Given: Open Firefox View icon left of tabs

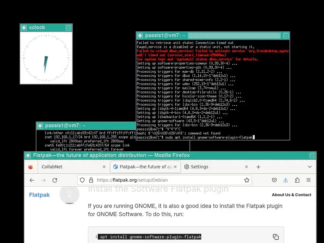Looking at the screenshot, I should (31, 167).
